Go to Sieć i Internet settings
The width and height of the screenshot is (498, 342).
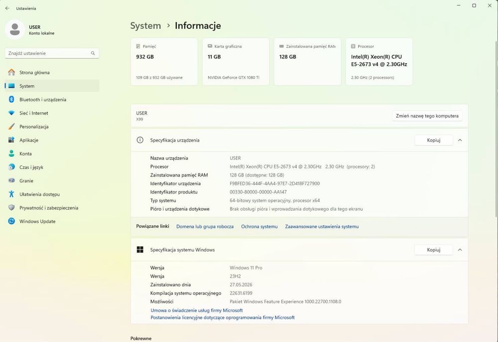(x=52, y=113)
